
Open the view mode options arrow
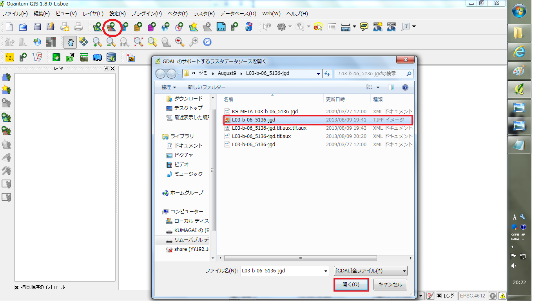pyautogui.click(x=378, y=87)
